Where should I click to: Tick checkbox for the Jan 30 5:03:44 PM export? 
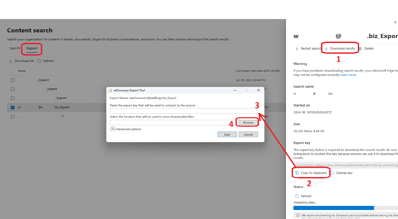click(13, 80)
